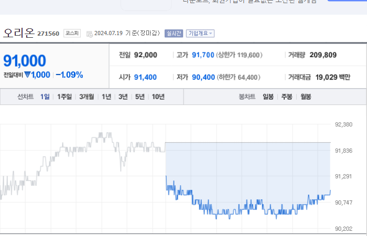
Task: Click the 봉차트 label
Action: click(247, 96)
